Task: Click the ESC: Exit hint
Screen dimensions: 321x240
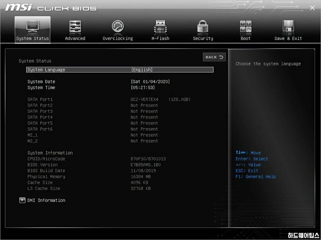Action: (247, 171)
